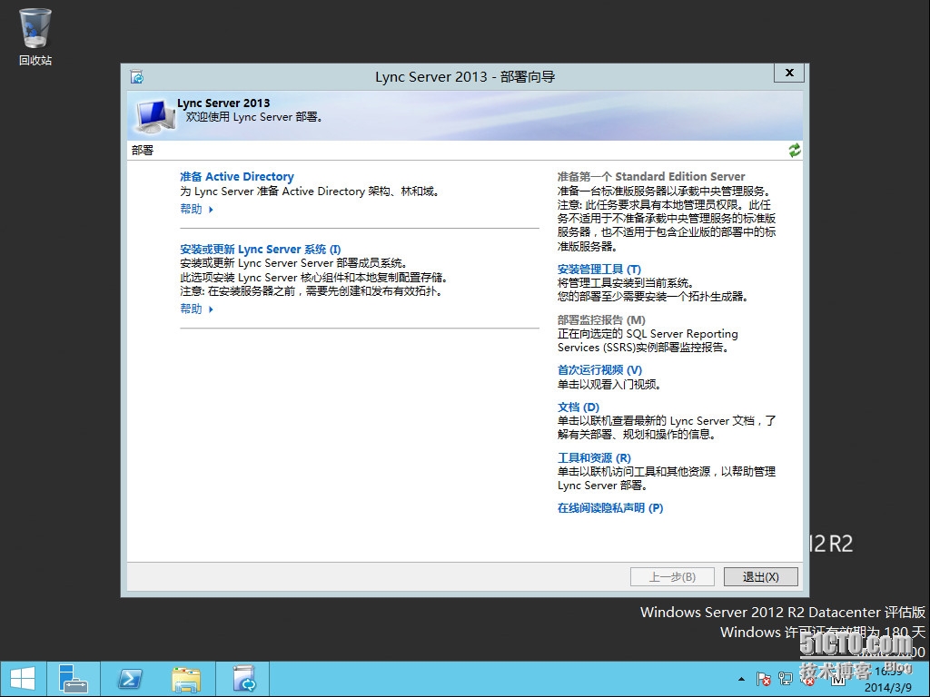The image size is (930, 697).
Task: Click the 部署 breadcrumb text
Action: tap(143, 151)
